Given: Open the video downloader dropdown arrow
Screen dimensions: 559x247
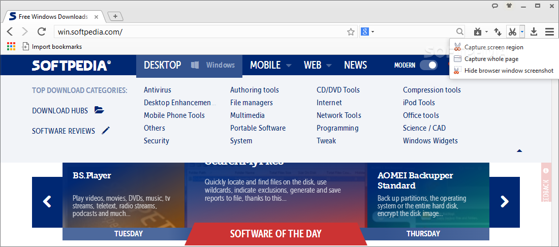Looking at the screenshot, I should [487, 32].
